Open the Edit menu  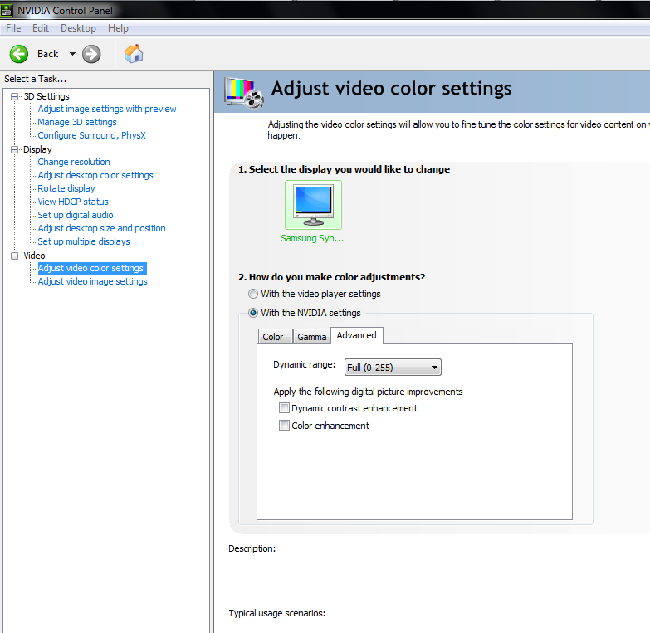tap(41, 28)
